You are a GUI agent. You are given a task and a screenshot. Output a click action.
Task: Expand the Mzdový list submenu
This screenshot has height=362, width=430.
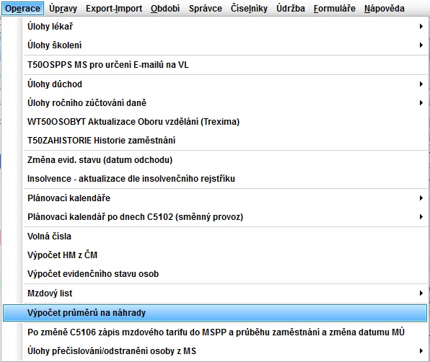pos(225,293)
